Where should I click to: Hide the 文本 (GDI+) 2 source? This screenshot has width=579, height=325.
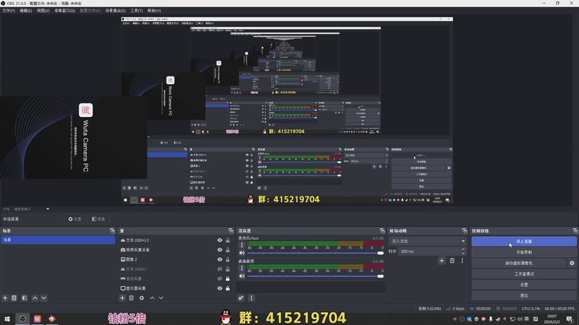pos(220,240)
